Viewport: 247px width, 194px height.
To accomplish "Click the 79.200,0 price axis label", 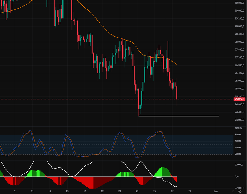I will (x=239, y=18).
